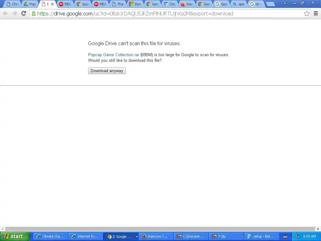
Task: Open the 'Climate cha...' taskbar window
Action: tap(50, 237)
